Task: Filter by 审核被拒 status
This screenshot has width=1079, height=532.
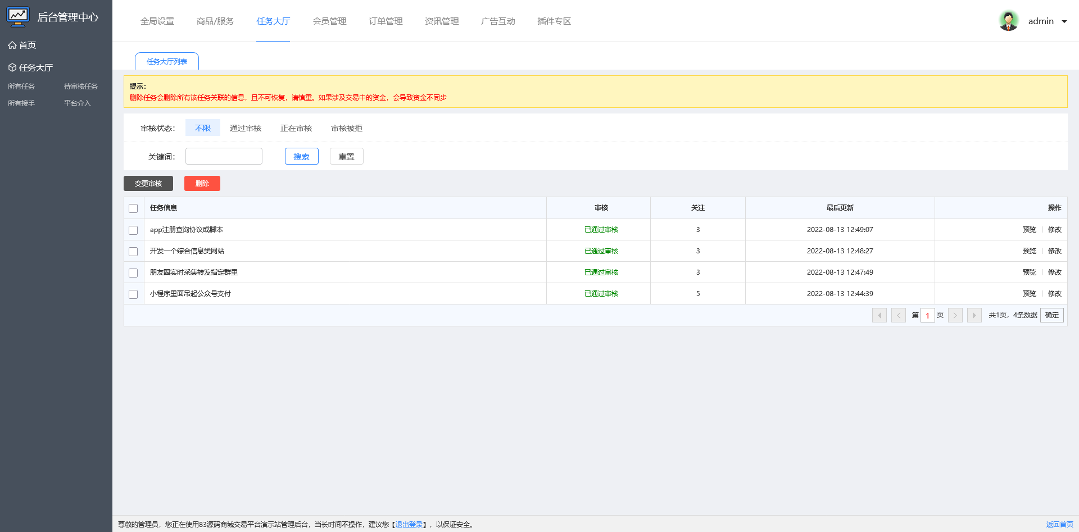Action: point(347,128)
